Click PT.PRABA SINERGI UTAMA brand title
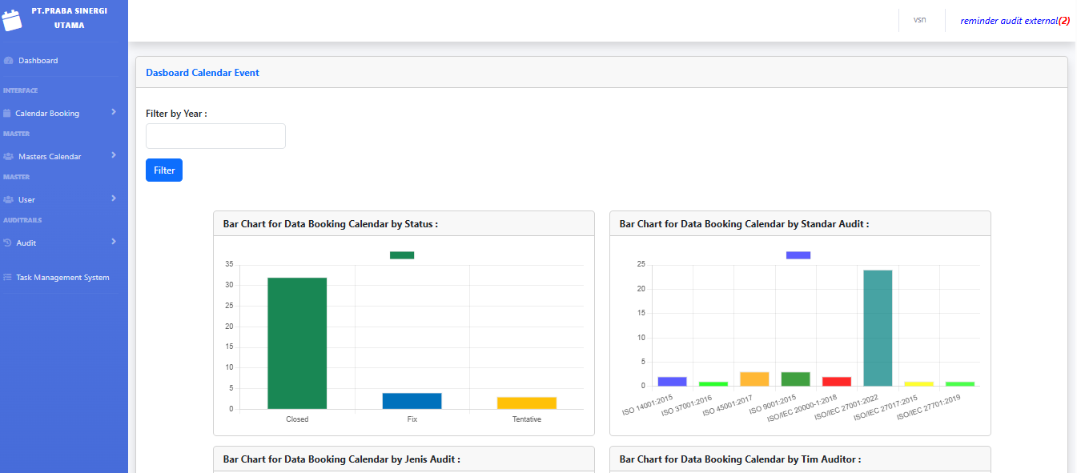Screen dimensions: 1077x473 click(x=69, y=18)
